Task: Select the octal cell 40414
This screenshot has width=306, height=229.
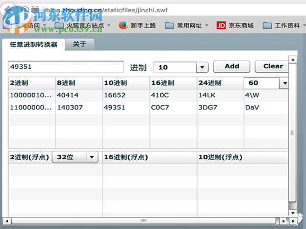Action: point(79,95)
